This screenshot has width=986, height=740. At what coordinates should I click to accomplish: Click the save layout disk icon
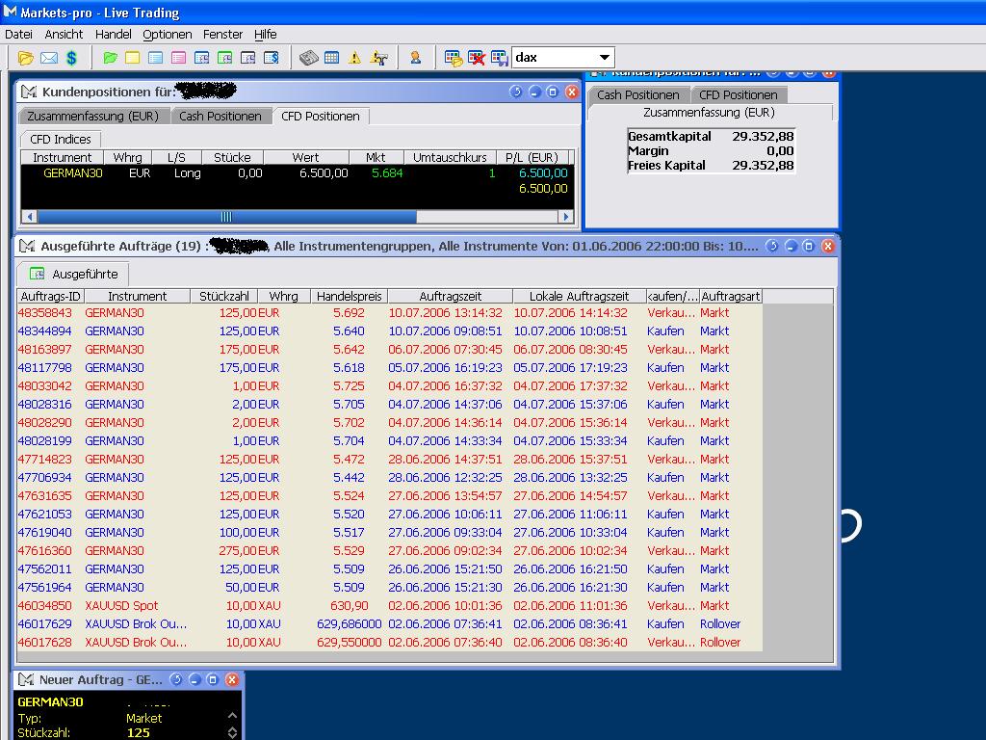(499, 58)
